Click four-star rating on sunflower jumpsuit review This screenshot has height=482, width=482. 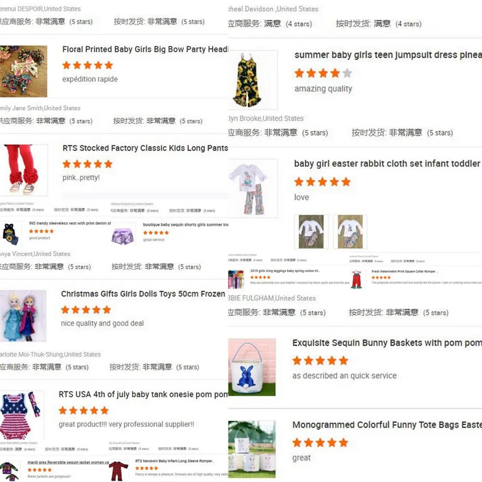[323, 73]
